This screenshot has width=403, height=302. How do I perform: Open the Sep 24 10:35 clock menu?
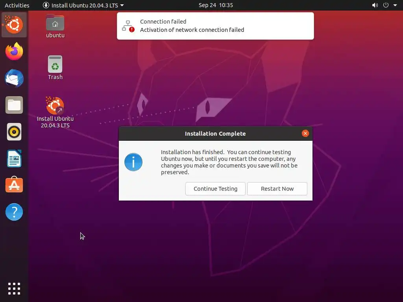click(x=216, y=5)
